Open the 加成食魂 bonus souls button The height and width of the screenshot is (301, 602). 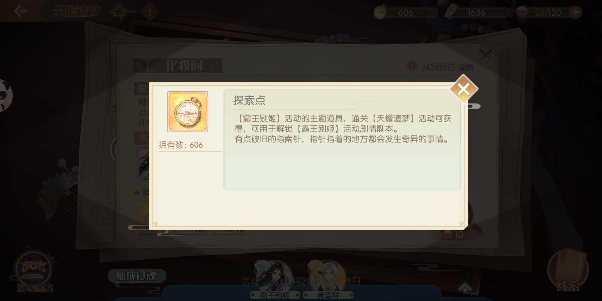coord(137,276)
